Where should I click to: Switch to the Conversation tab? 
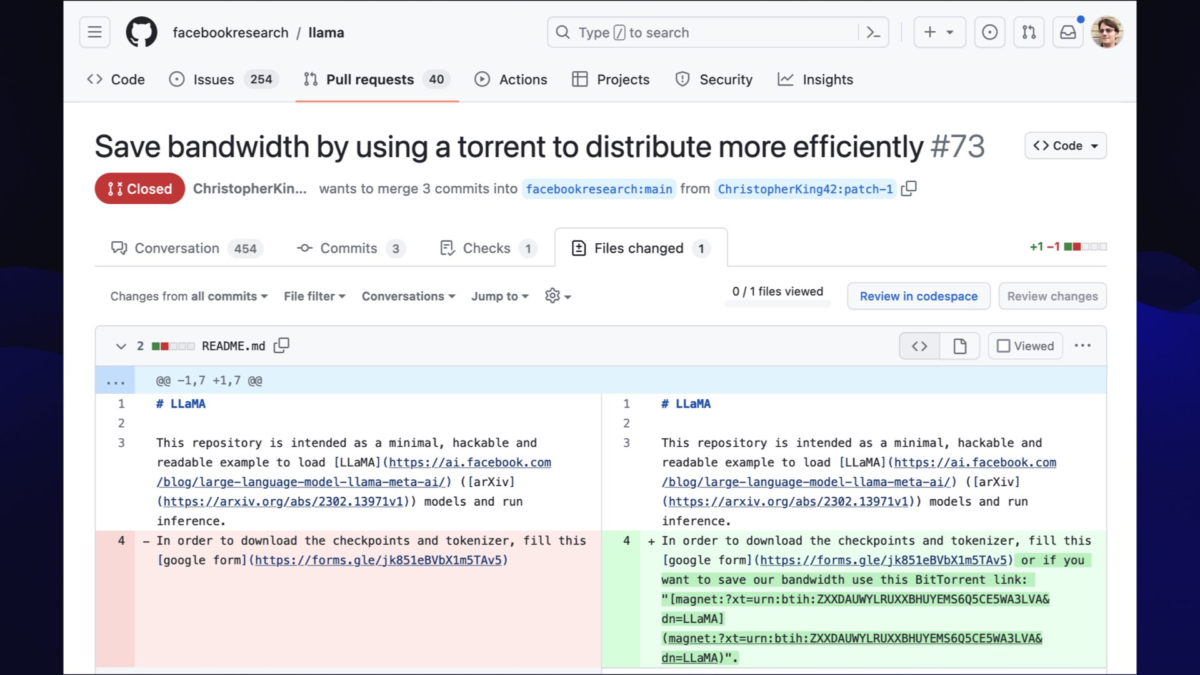click(187, 248)
